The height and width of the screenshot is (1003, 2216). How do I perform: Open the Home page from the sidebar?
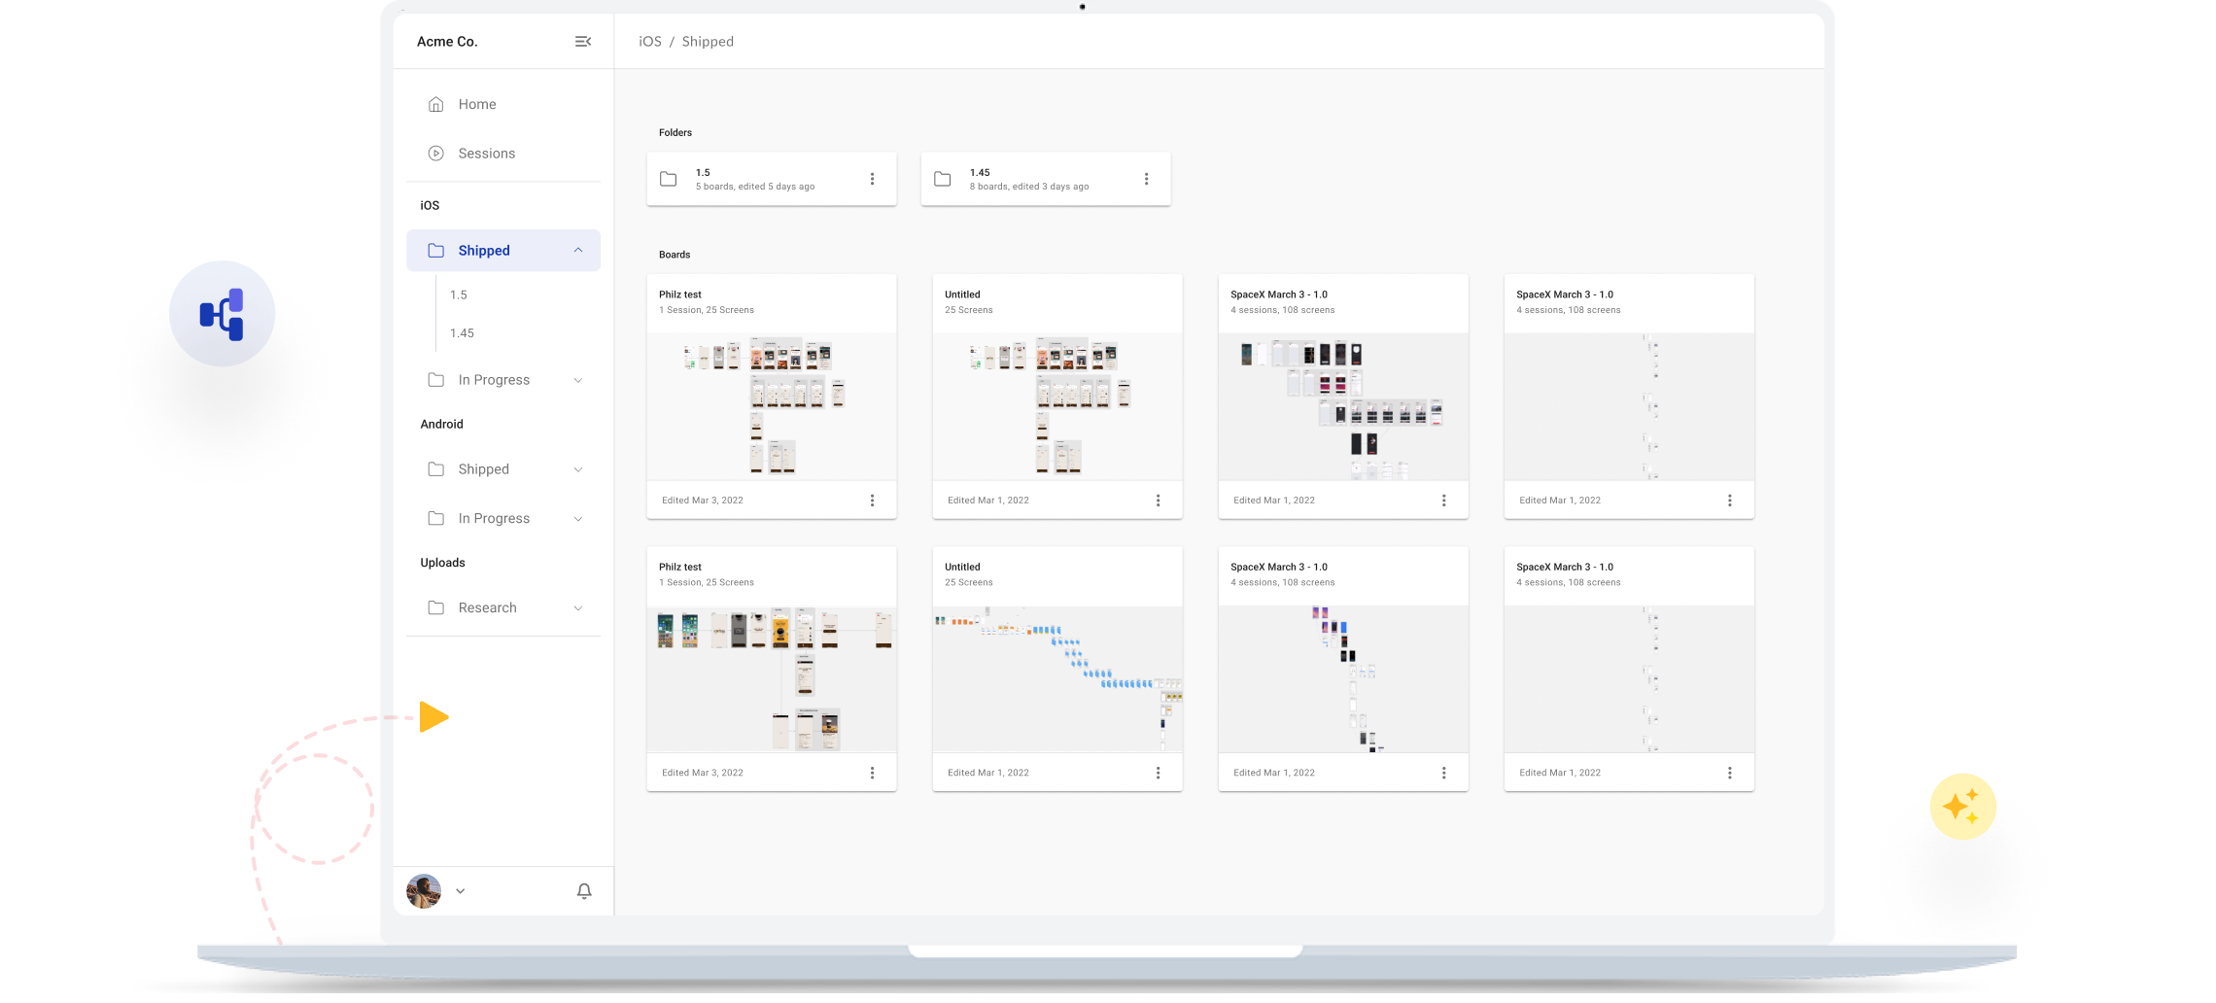coord(476,104)
